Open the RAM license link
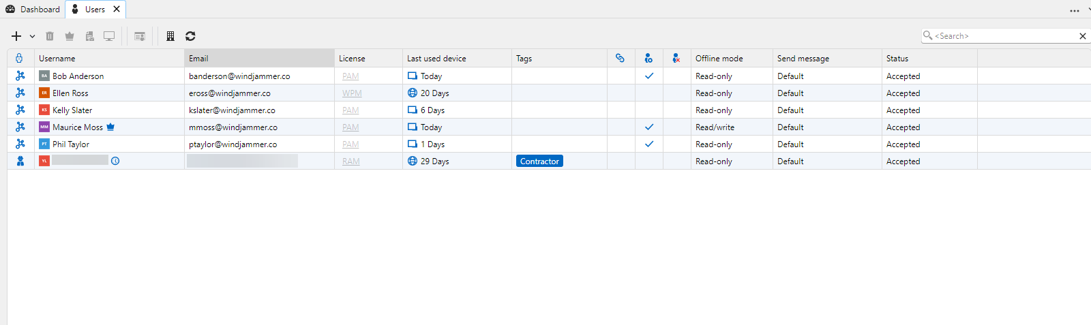 tap(351, 161)
